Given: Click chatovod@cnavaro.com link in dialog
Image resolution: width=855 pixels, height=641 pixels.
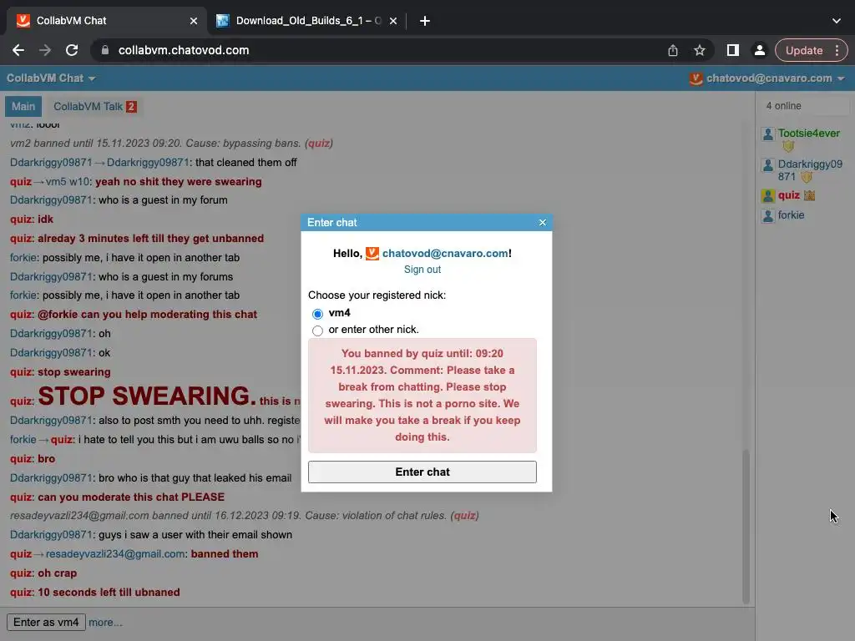Looking at the screenshot, I should tap(446, 254).
